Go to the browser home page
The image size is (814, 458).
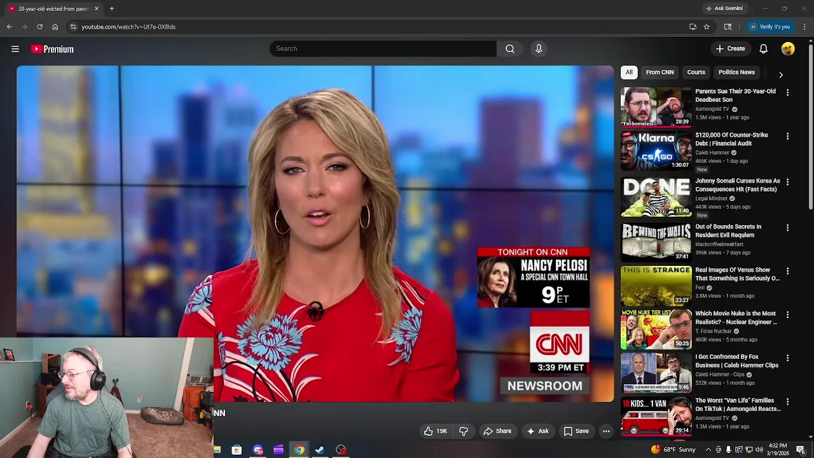click(x=55, y=27)
